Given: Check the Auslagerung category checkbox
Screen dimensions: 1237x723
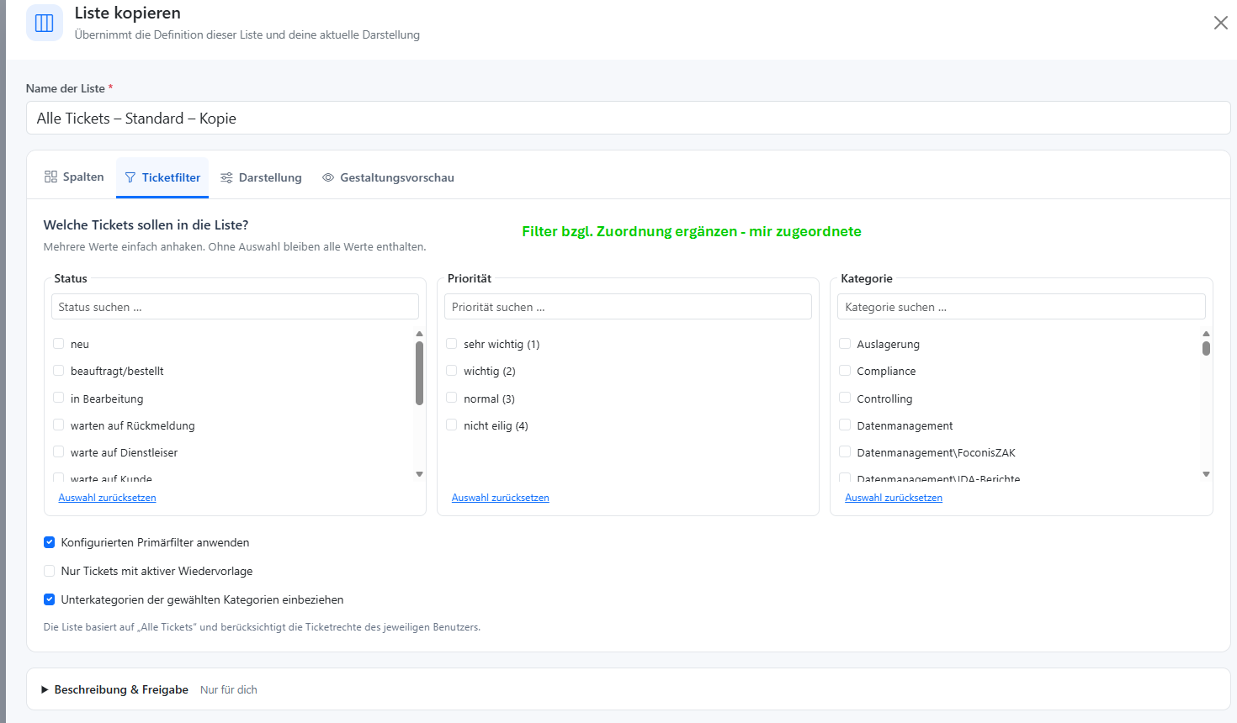Looking at the screenshot, I should coord(845,343).
